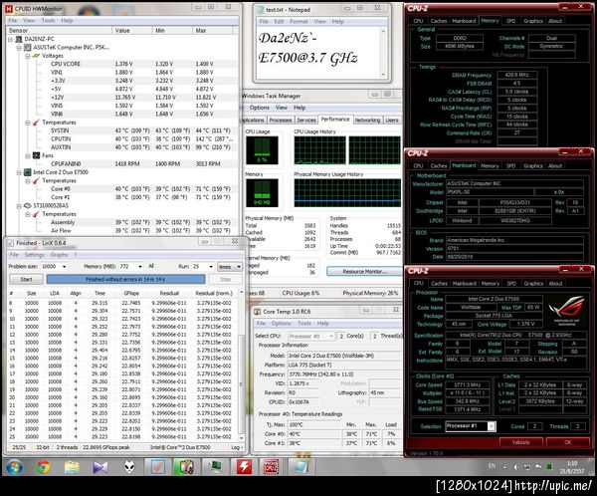Image resolution: width=597 pixels, height=496 pixels.
Task: Open the Memory (MiB) dropdown in LinX
Action: click(x=142, y=267)
